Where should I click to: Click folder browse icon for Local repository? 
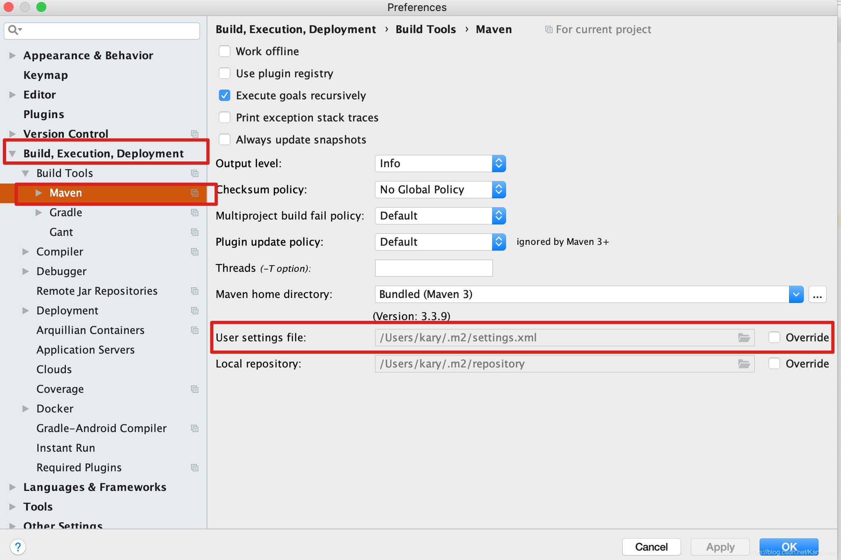744,364
